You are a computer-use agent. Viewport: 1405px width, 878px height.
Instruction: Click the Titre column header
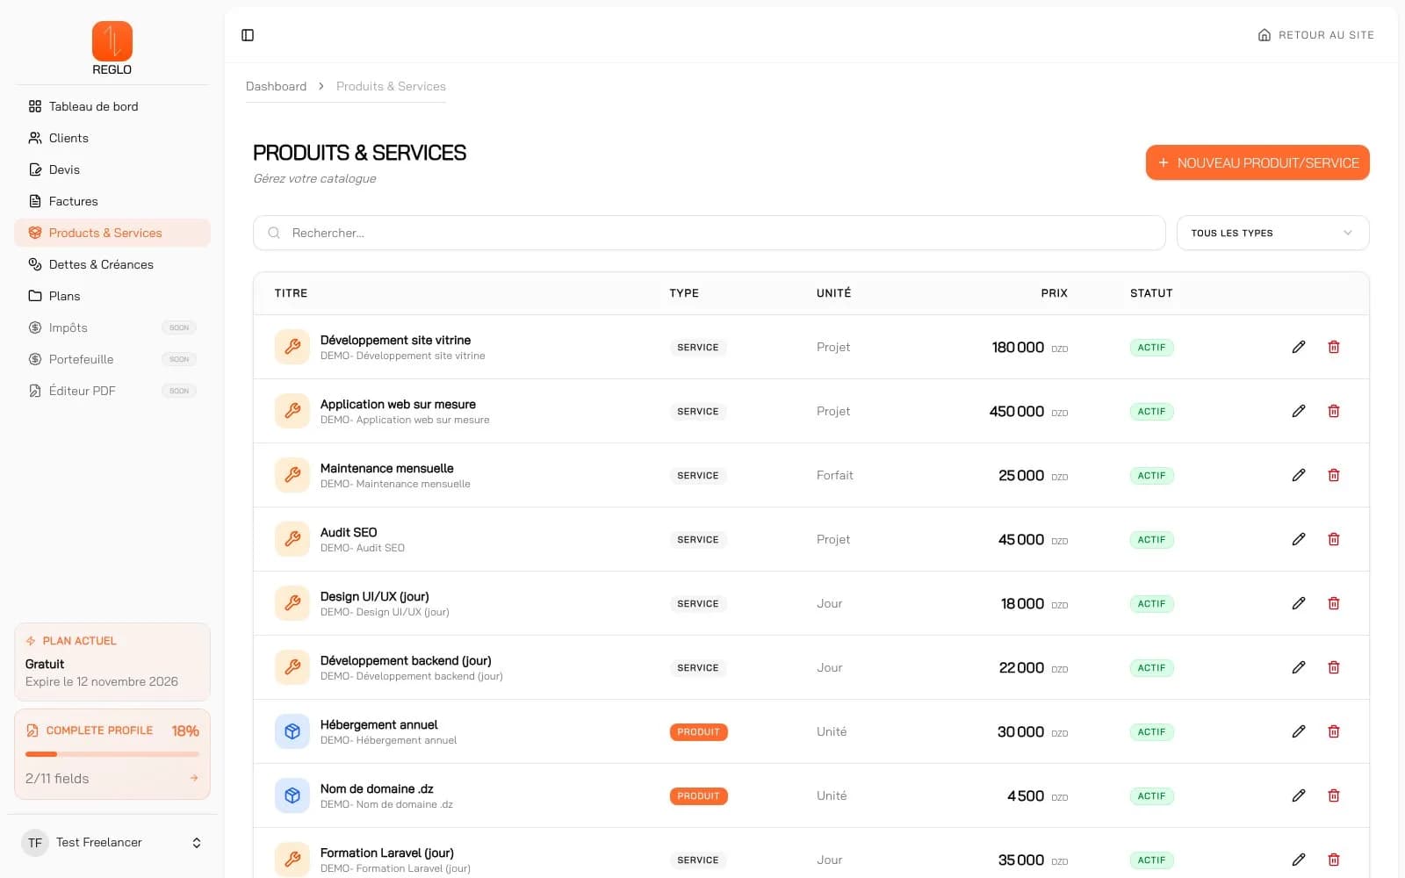291,293
